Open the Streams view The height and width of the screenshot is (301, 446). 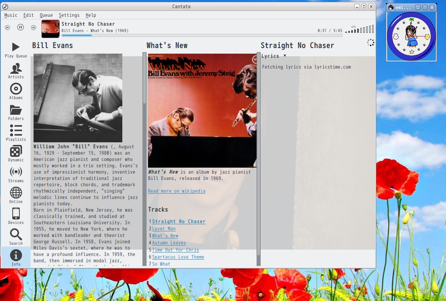16,174
